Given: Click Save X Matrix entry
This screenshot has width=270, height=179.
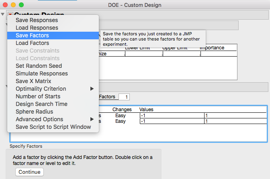Looking at the screenshot, I should pyautogui.click(x=33, y=81).
